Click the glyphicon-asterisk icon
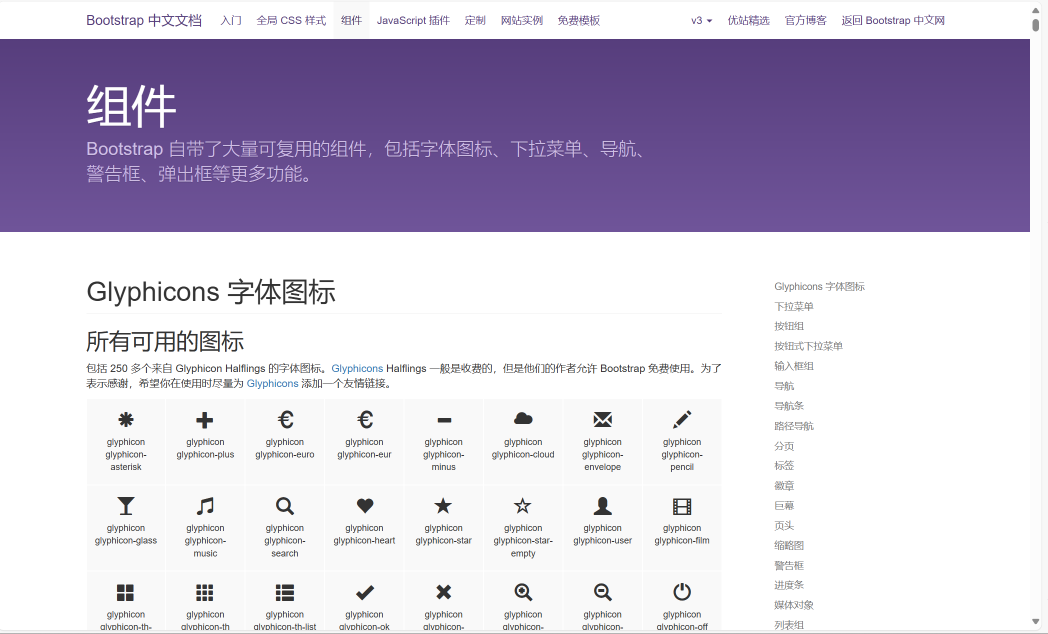Image resolution: width=1048 pixels, height=634 pixels. 125,419
